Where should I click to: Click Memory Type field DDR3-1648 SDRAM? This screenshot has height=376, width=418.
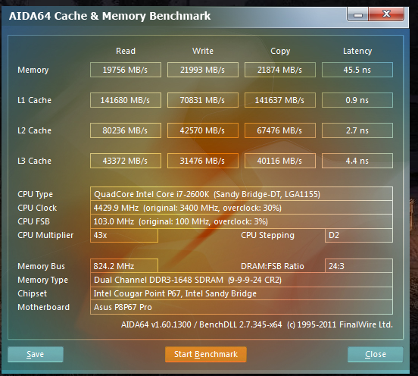coord(242,280)
